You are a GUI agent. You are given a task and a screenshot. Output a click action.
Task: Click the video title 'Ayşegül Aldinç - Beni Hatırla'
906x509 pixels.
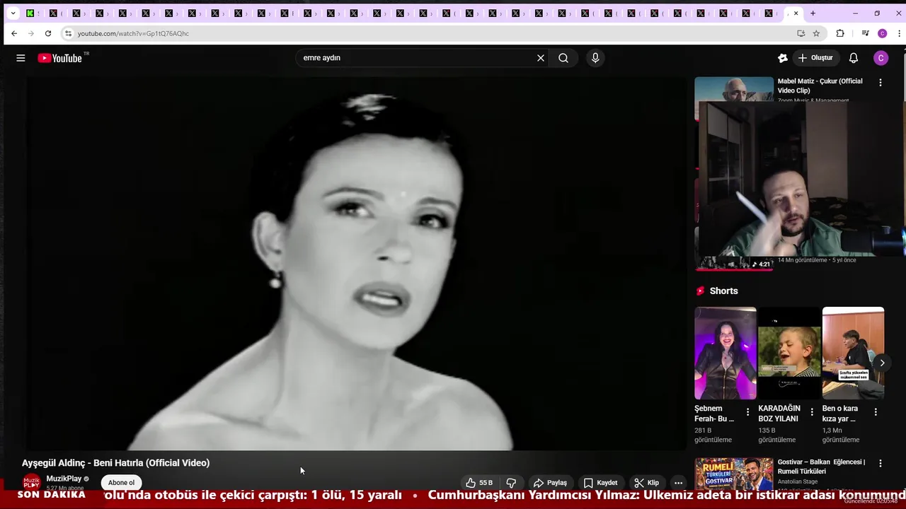coord(115,463)
